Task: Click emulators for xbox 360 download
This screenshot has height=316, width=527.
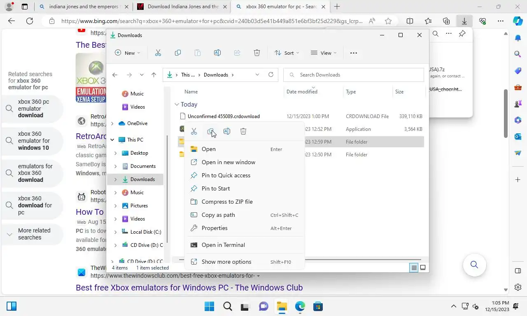Action: tap(32, 173)
